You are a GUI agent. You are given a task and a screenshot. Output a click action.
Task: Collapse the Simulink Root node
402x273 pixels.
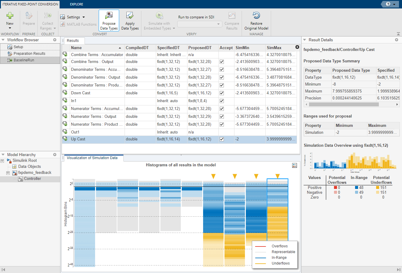(2, 161)
